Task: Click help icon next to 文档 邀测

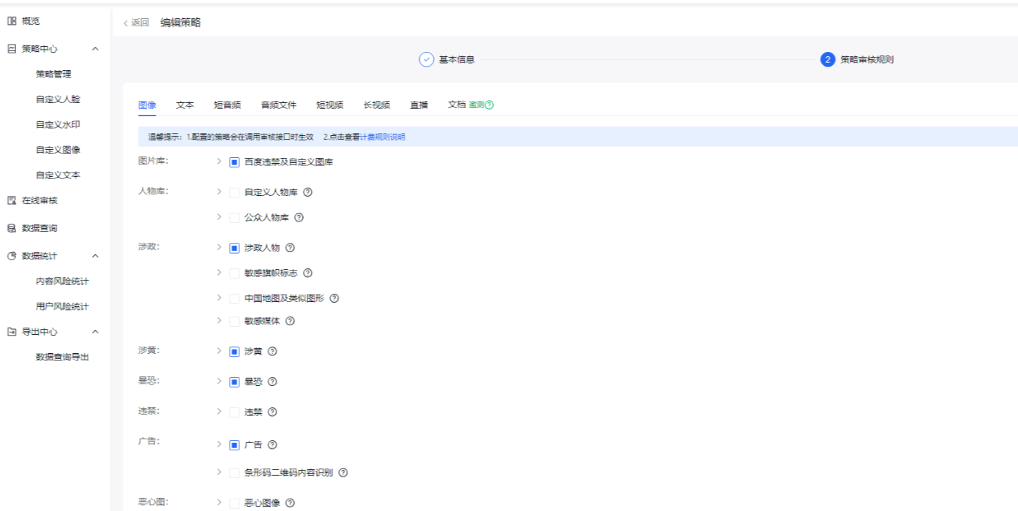Action: click(x=490, y=105)
